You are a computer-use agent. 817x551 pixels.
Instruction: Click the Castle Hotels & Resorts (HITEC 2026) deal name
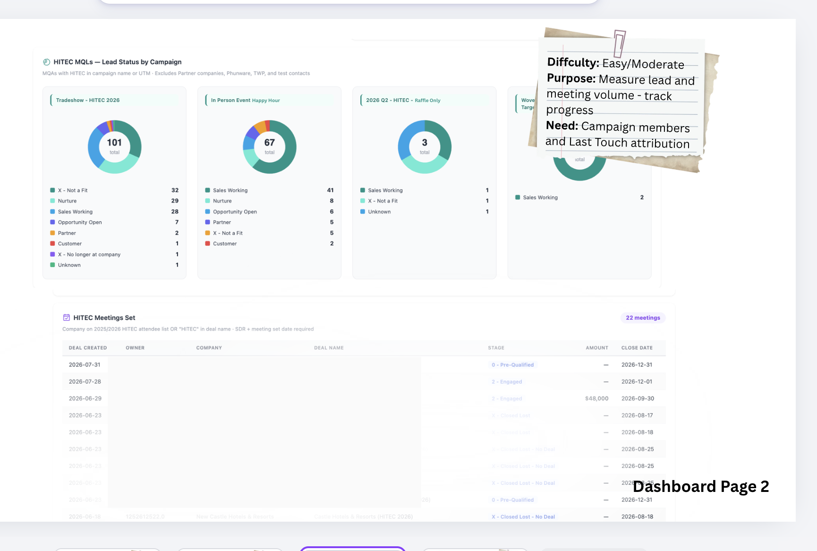(364, 517)
